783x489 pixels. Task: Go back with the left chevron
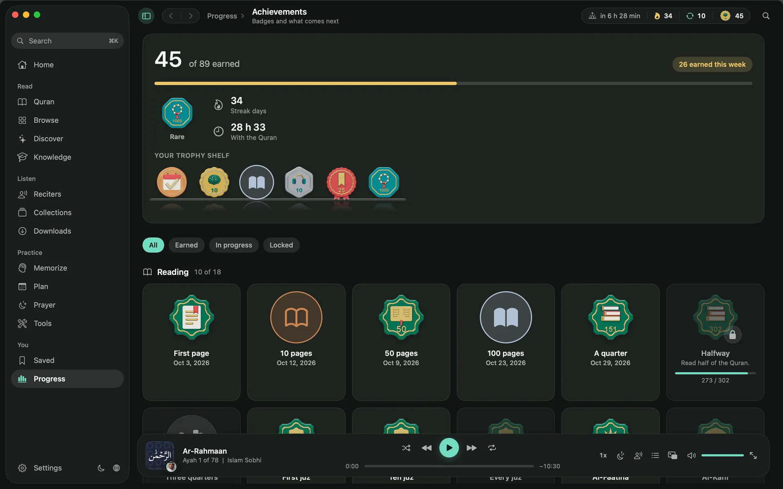(x=171, y=16)
